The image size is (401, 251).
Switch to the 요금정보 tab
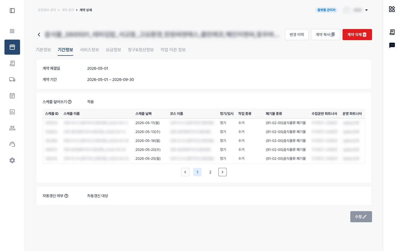click(113, 50)
